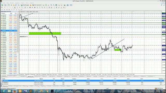
Task: Toggle the Data Window toolbar icon
Action: (11, 5)
